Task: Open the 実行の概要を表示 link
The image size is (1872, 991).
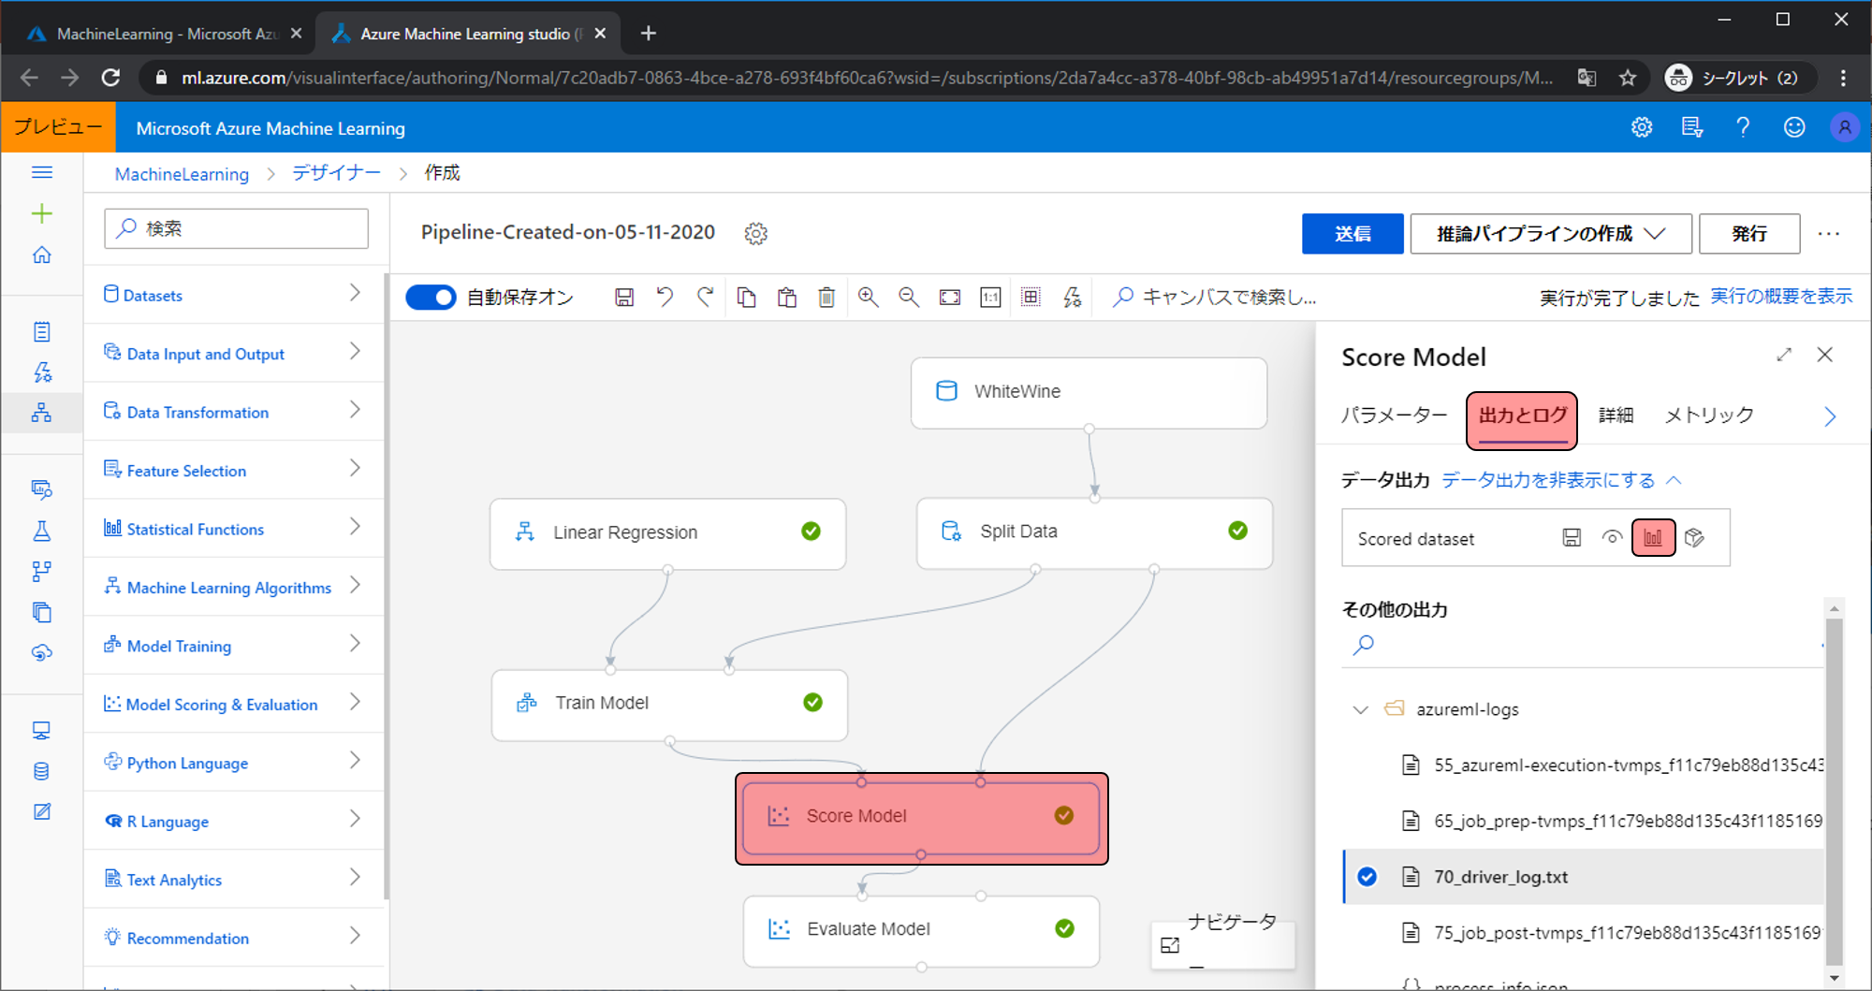Action: pyautogui.click(x=1780, y=297)
